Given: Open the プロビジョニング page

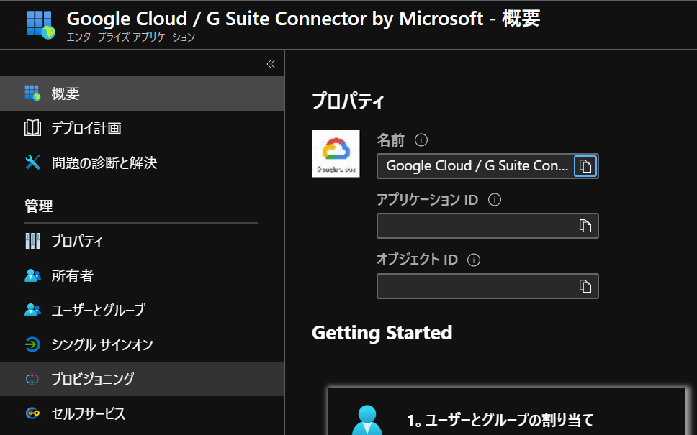Looking at the screenshot, I should pyautogui.click(x=92, y=379).
